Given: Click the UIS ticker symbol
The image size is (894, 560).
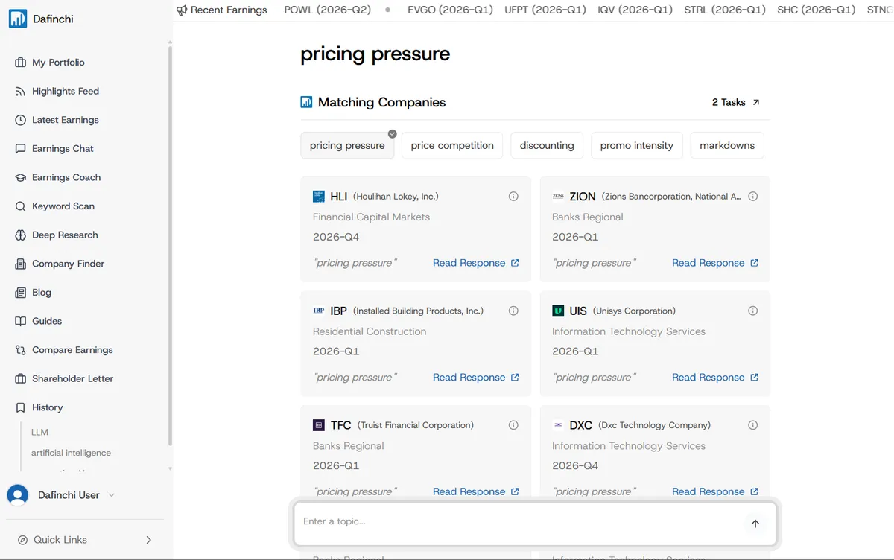Looking at the screenshot, I should [x=578, y=311].
